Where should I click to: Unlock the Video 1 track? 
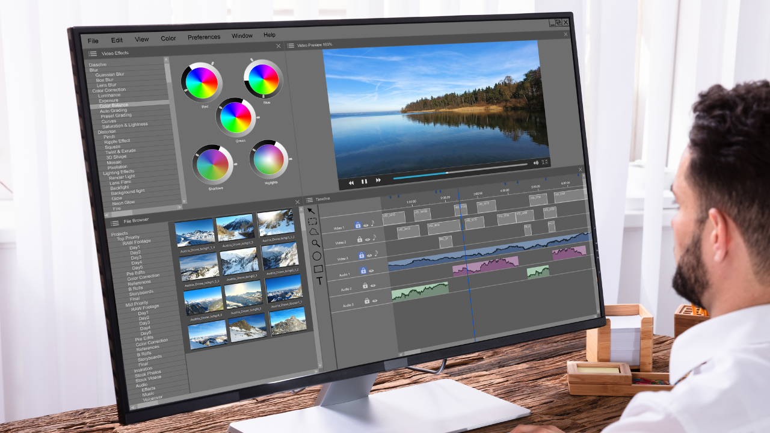click(x=357, y=225)
